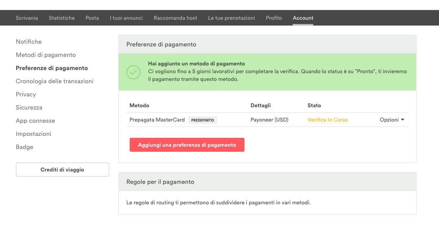Viewport: 439px width, 228px height.
Task: Click the green checkmark success icon
Action: (133, 72)
